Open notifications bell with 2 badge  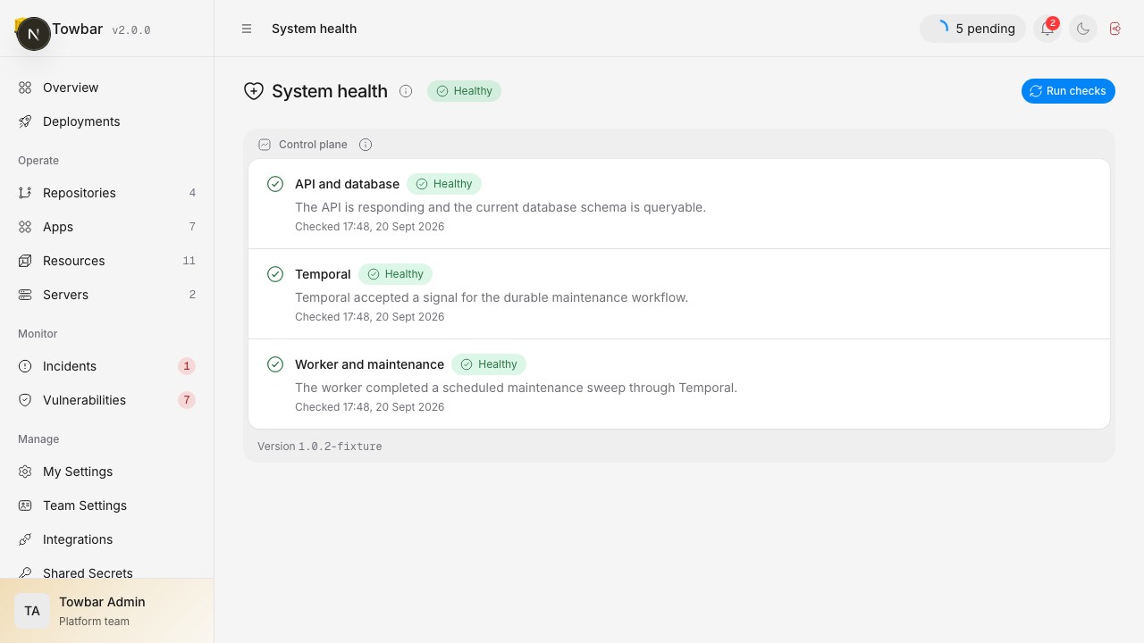[x=1047, y=29]
